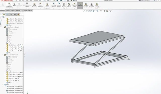Viewport: 161px width, 94px height.
Task: Toggle Large Assembly Mode
Action: tap(97, 6)
